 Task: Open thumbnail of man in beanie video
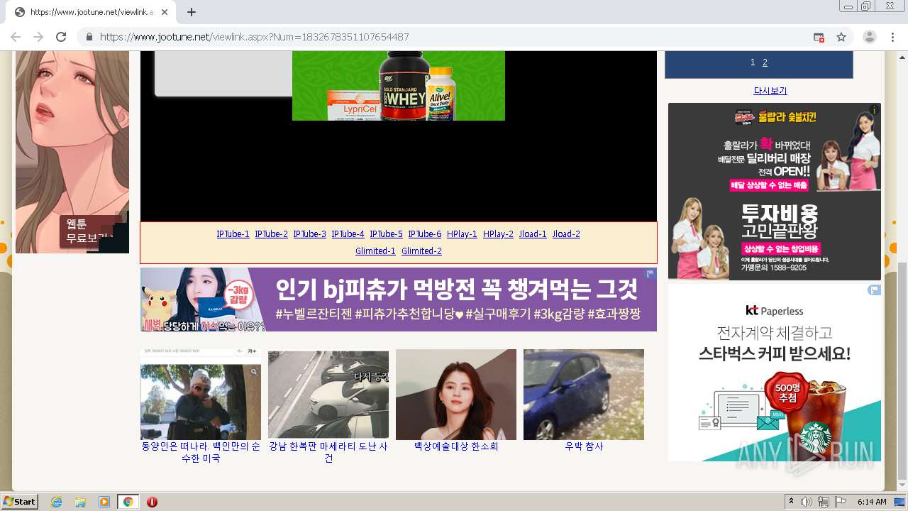tap(201, 394)
